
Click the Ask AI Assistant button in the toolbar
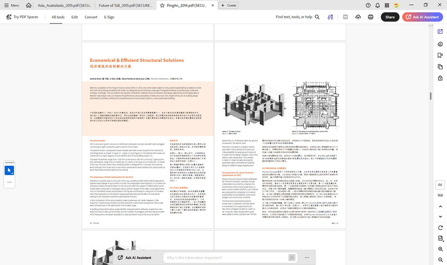tap(423, 17)
